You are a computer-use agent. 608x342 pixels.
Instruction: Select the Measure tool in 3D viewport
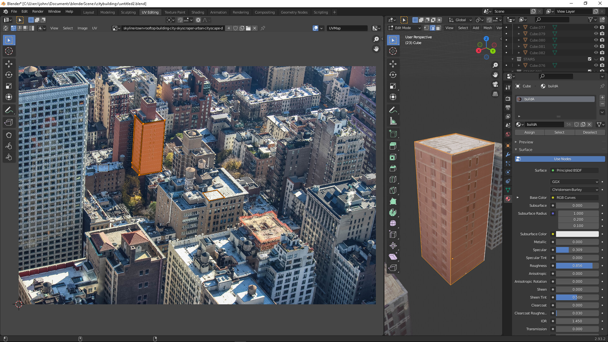[x=393, y=121]
